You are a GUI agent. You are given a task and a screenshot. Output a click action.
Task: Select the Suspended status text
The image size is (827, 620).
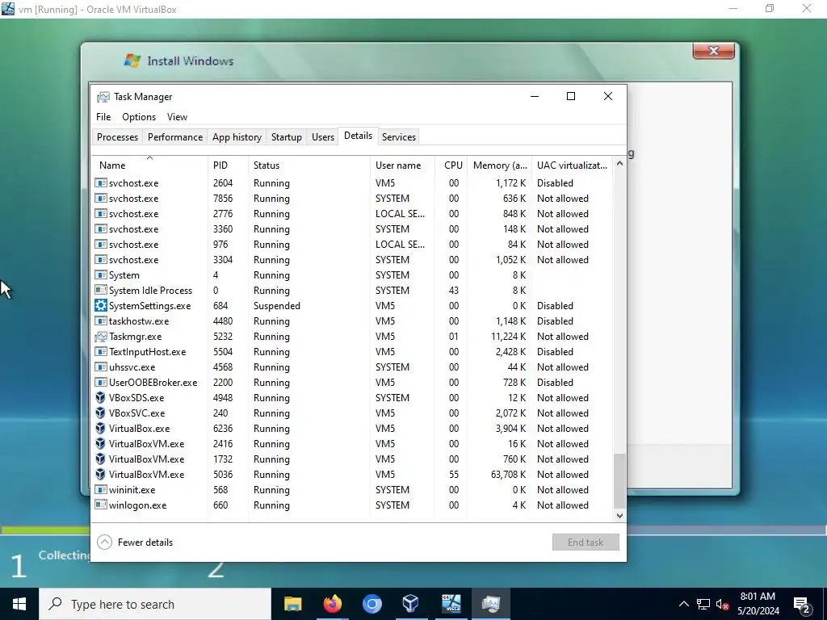pyautogui.click(x=277, y=306)
